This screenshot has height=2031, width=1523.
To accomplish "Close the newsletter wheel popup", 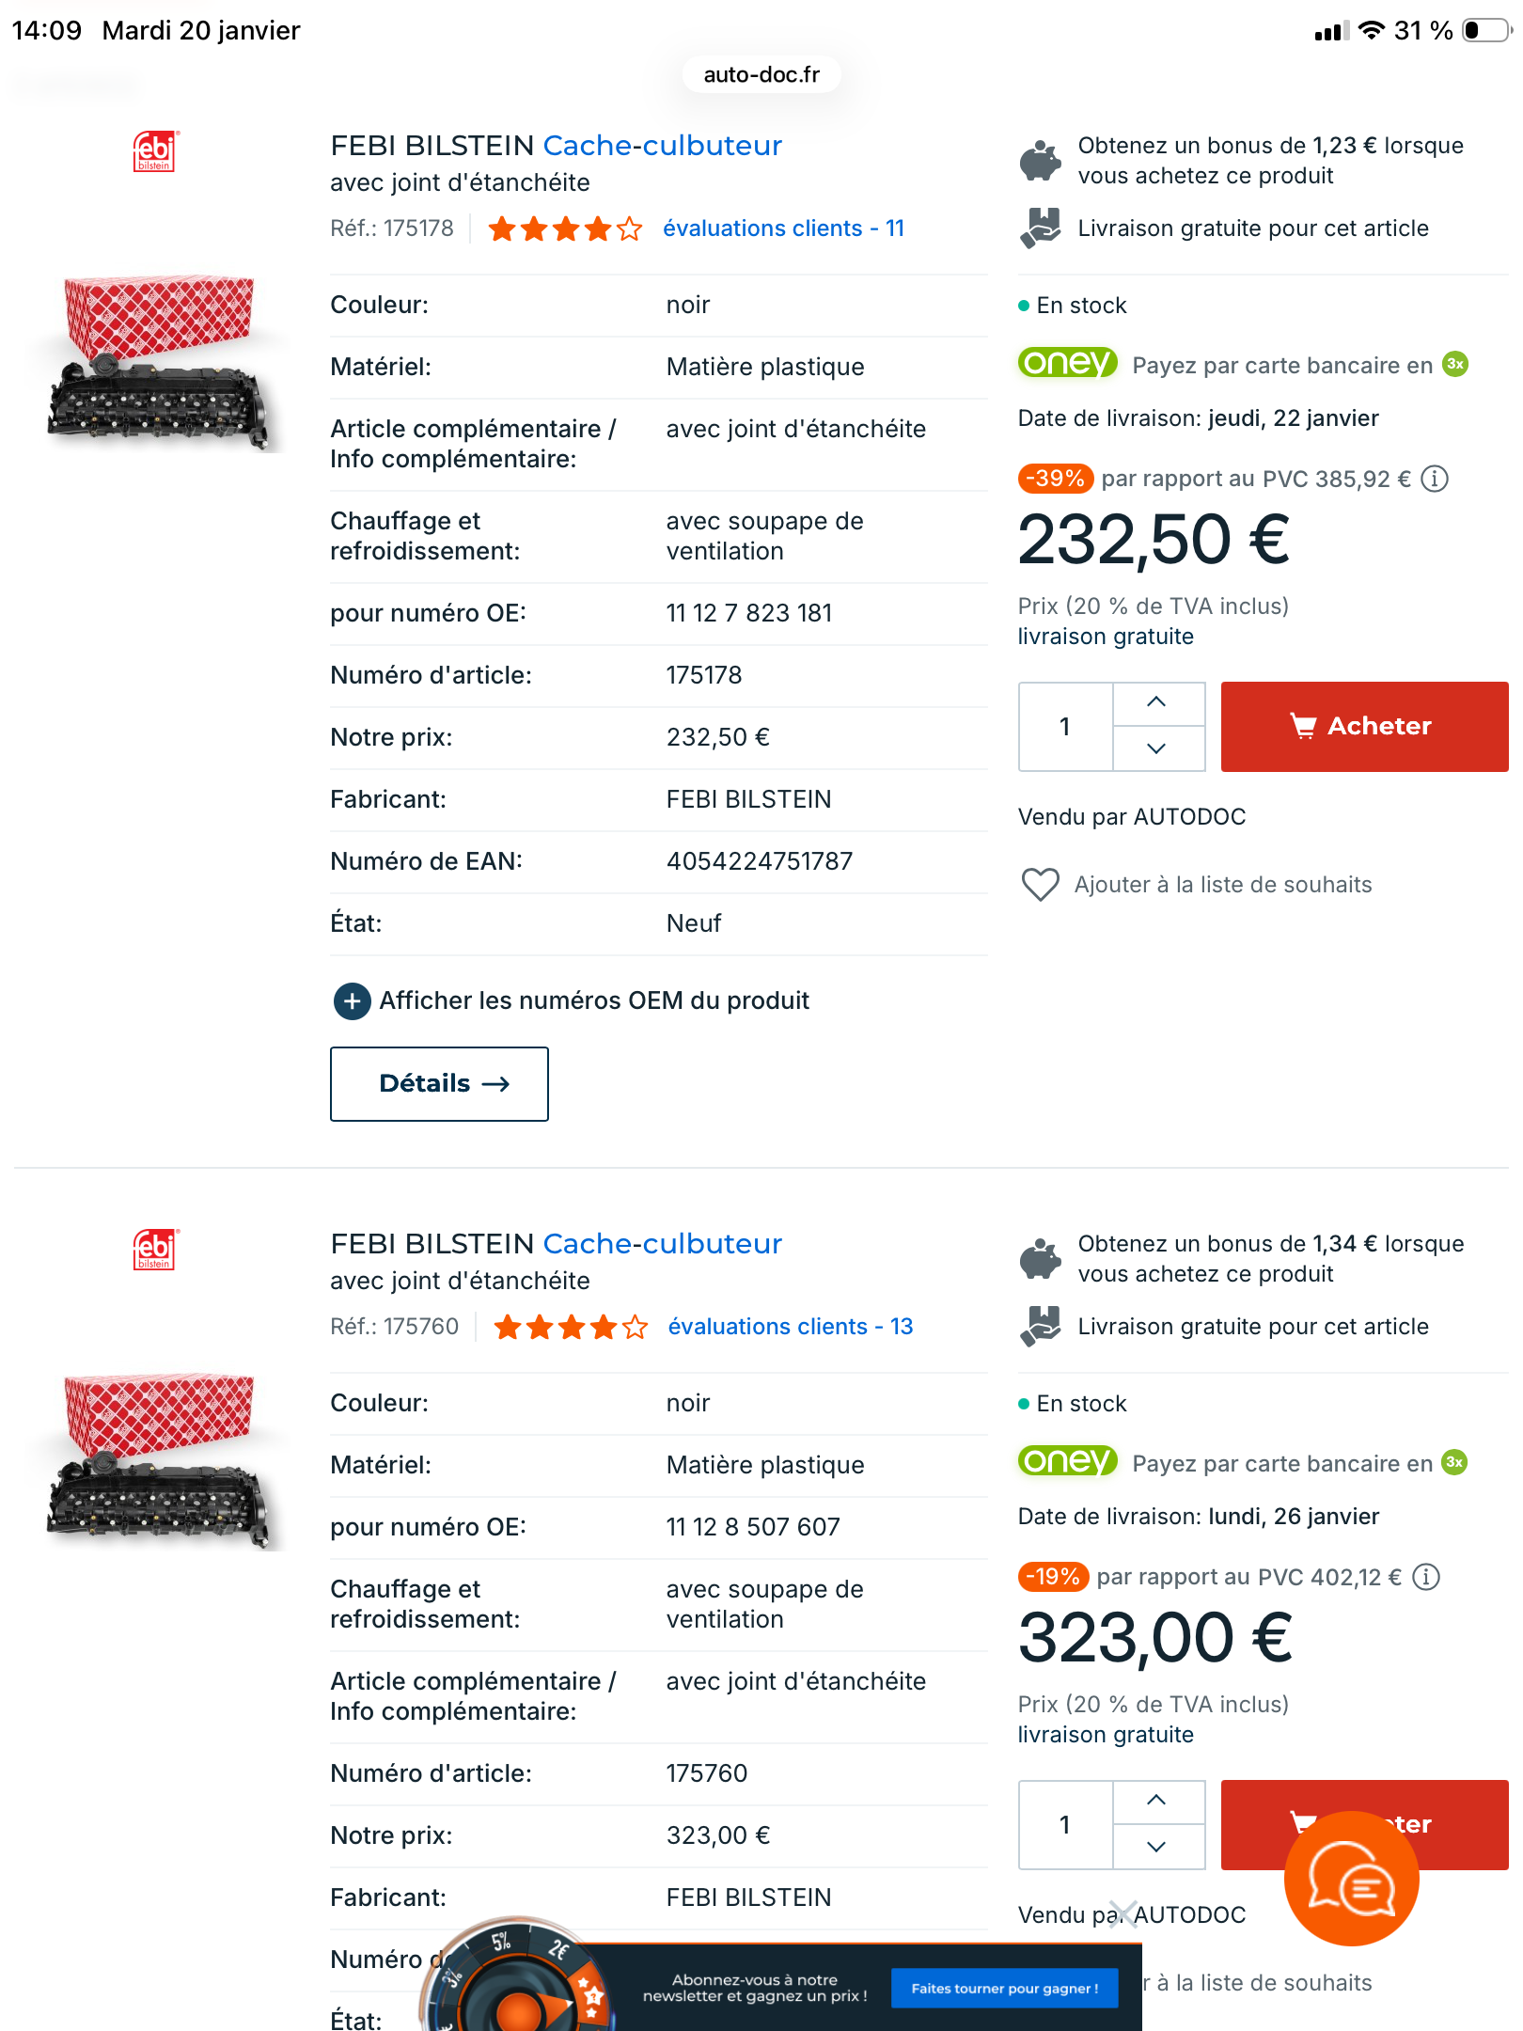I will coord(1123,1913).
